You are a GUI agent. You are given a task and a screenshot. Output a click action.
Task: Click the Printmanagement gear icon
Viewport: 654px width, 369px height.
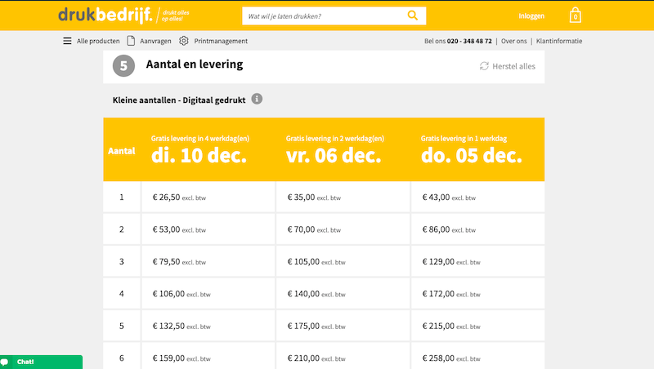coord(184,41)
